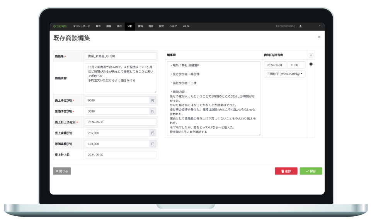Click the user profile icon

tap(301, 26)
